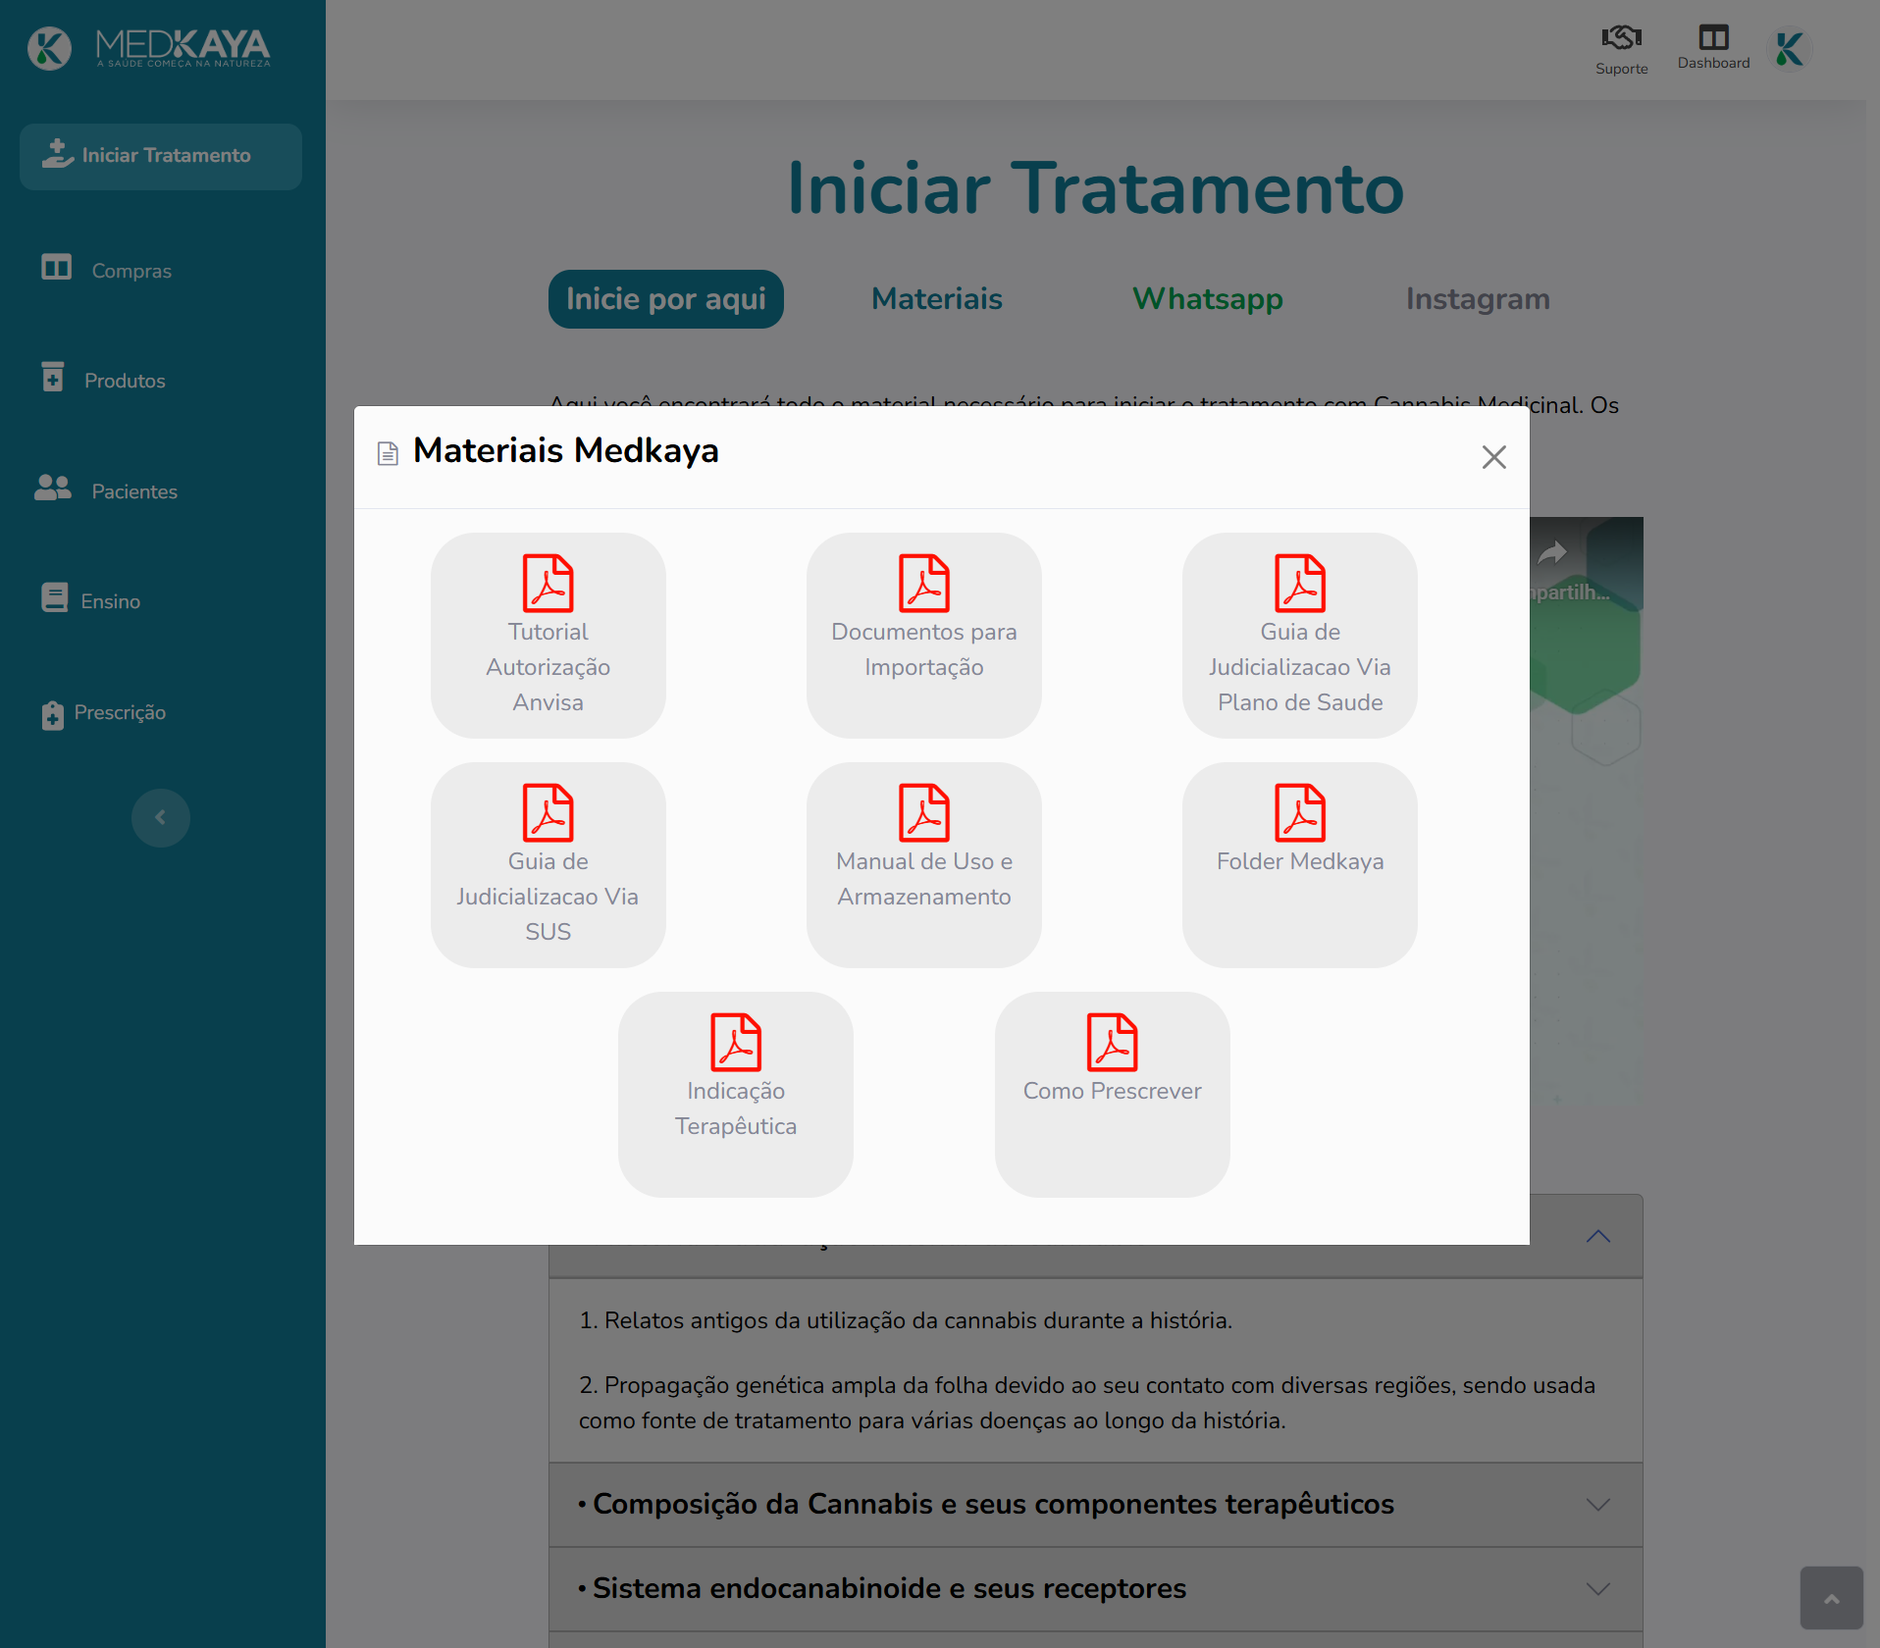Open PDF icon for Judicializacao Via Plano de Saude
Screen dimensions: 1880x1648
(1299, 584)
